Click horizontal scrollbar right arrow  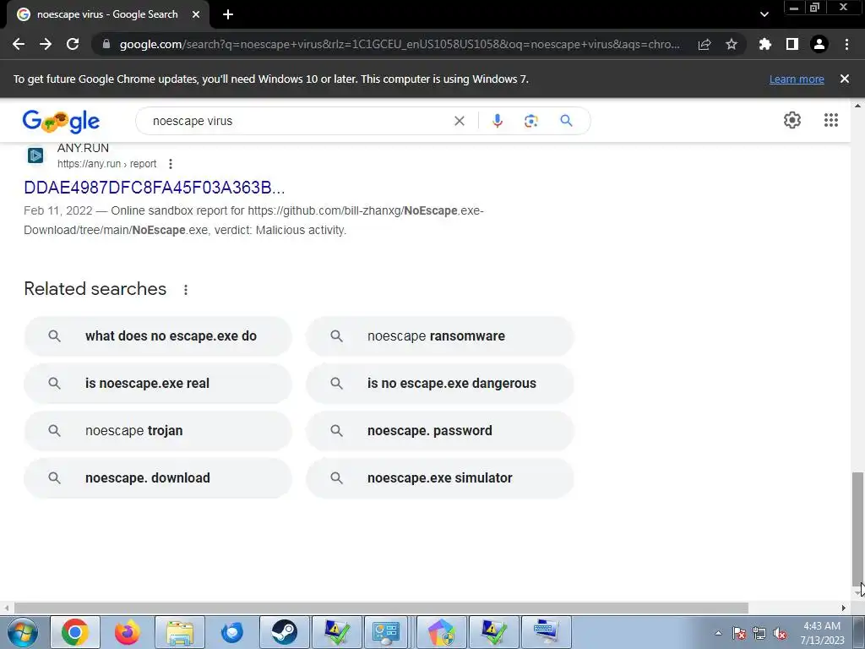tap(843, 608)
